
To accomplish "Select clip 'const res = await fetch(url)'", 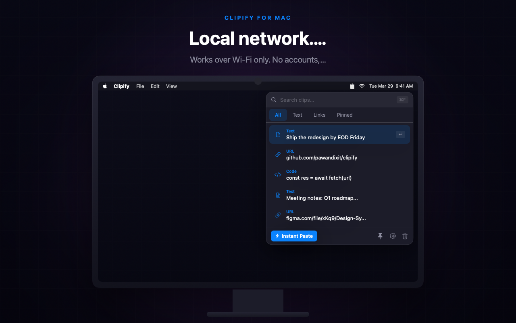I will tap(339, 175).
